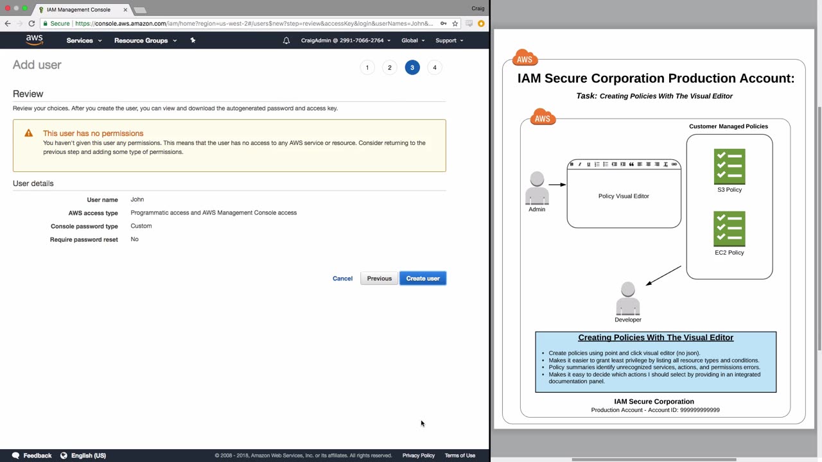
Task: Go to wizard step 1
Action: pos(367,67)
